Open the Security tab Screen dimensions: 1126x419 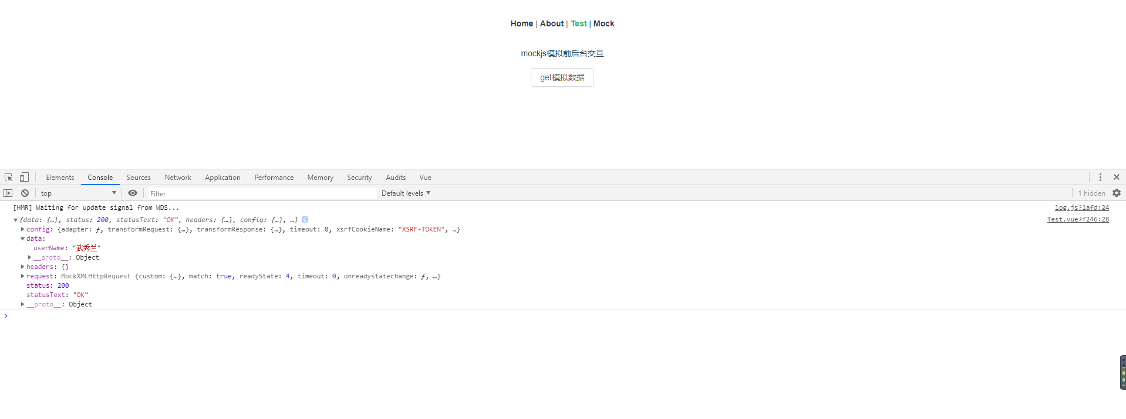pyautogui.click(x=359, y=177)
